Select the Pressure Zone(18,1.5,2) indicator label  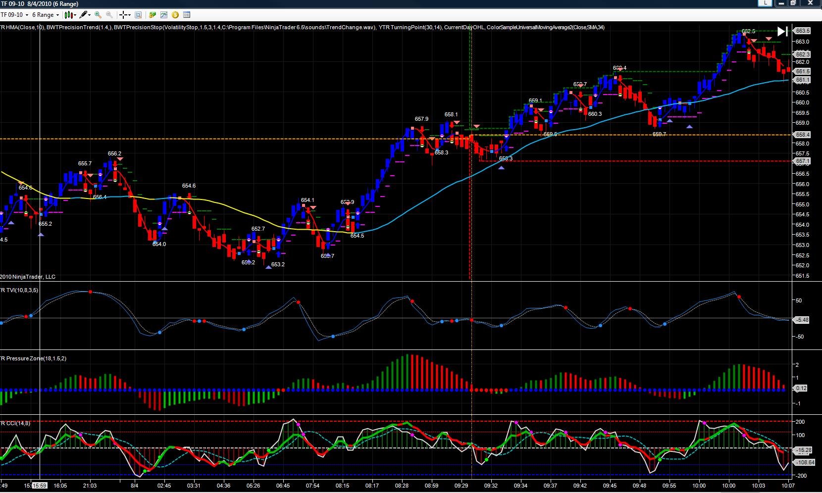point(33,358)
